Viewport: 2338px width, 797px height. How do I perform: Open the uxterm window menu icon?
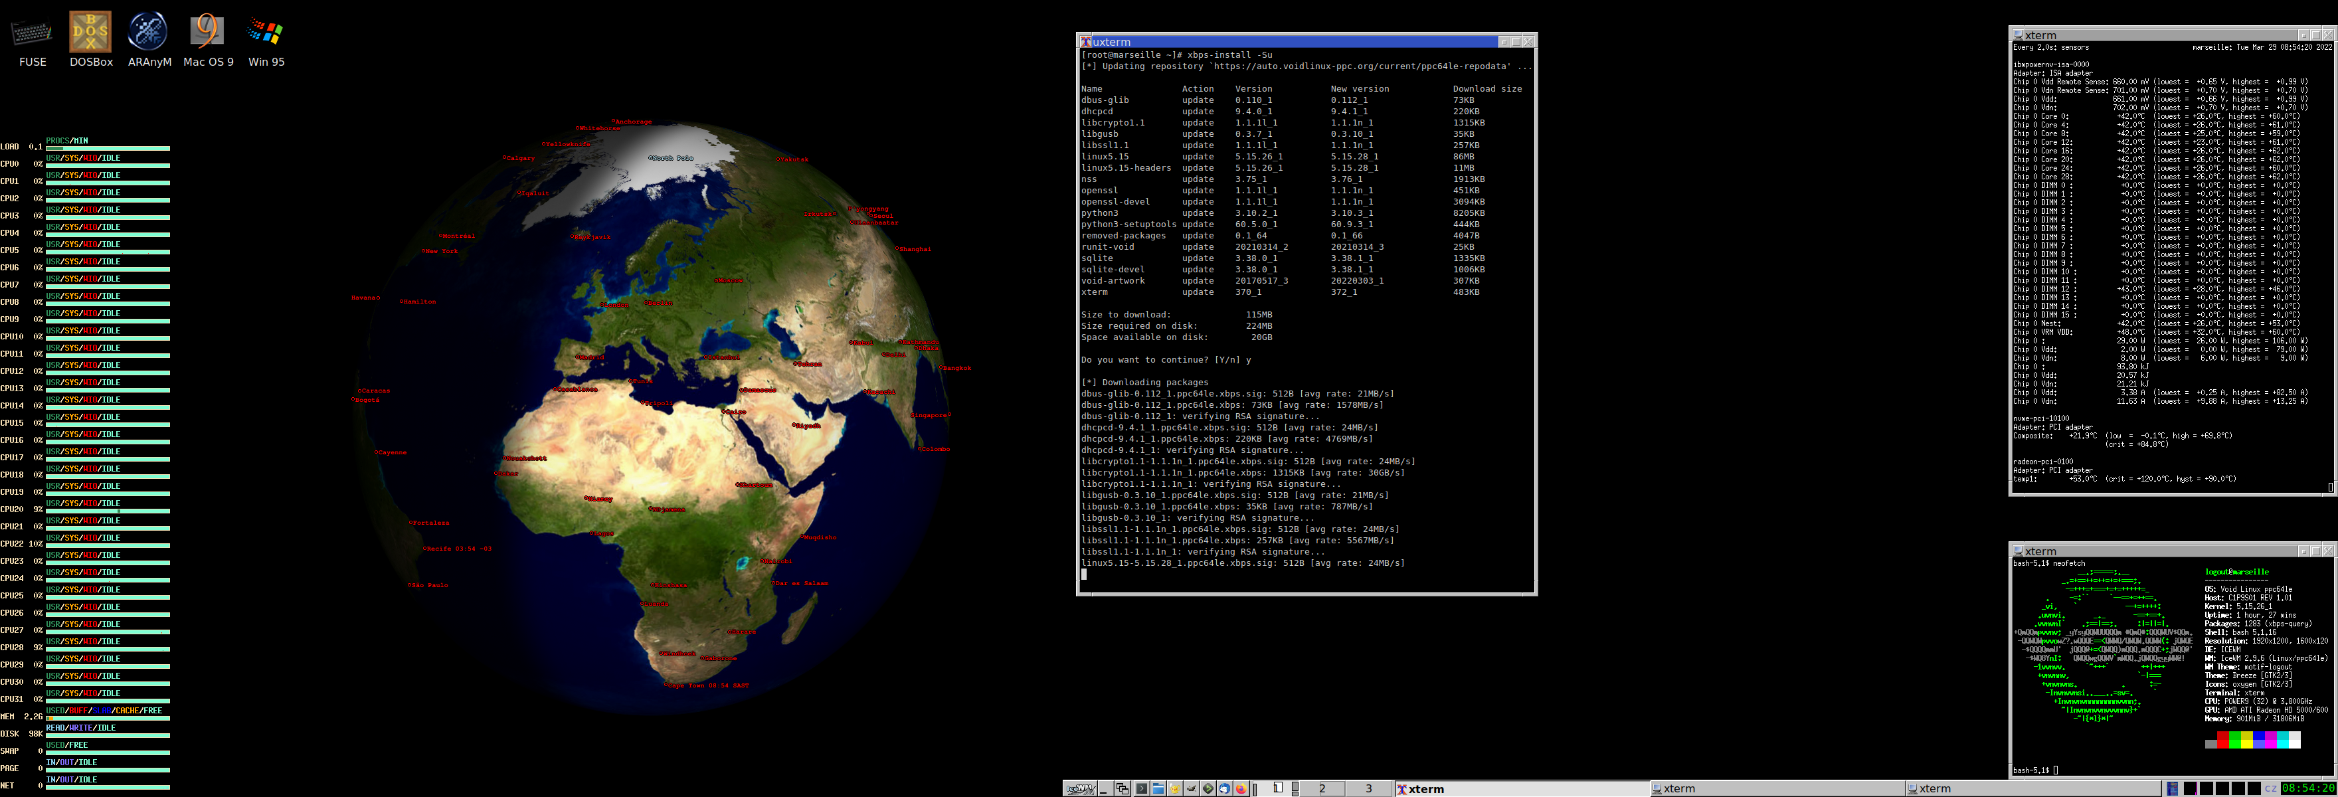(1085, 42)
